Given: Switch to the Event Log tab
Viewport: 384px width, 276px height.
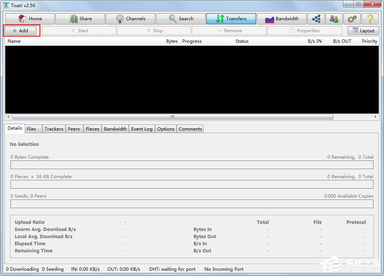Looking at the screenshot, I should (x=142, y=129).
